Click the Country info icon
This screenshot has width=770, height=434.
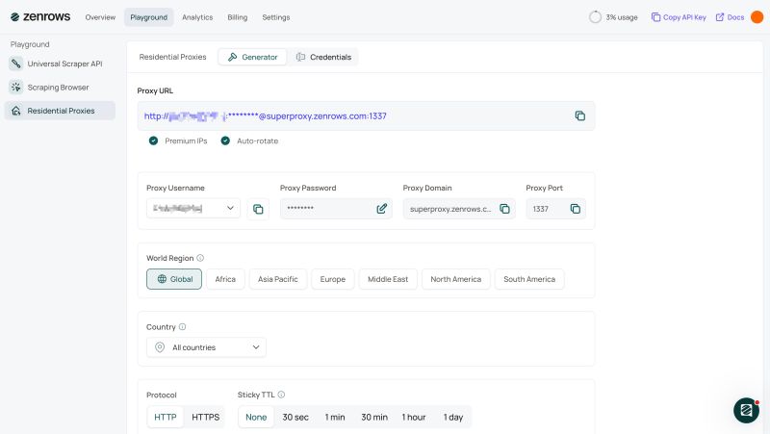pyautogui.click(x=182, y=326)
